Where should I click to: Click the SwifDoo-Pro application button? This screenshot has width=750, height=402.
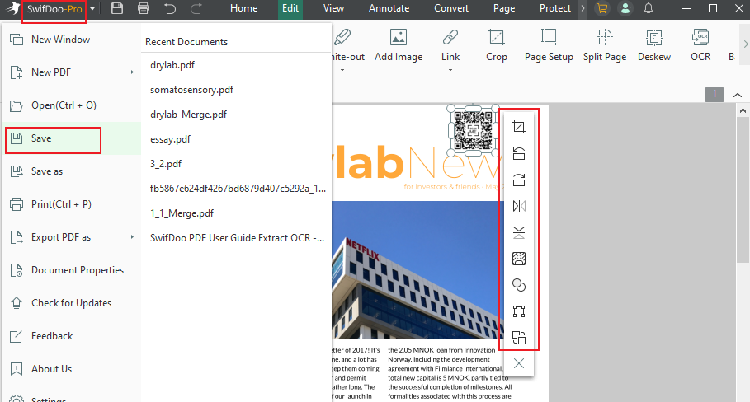point(54,8)
